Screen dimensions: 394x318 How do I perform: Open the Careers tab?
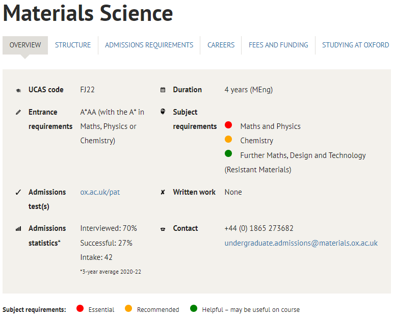click(x=221, y=45)
